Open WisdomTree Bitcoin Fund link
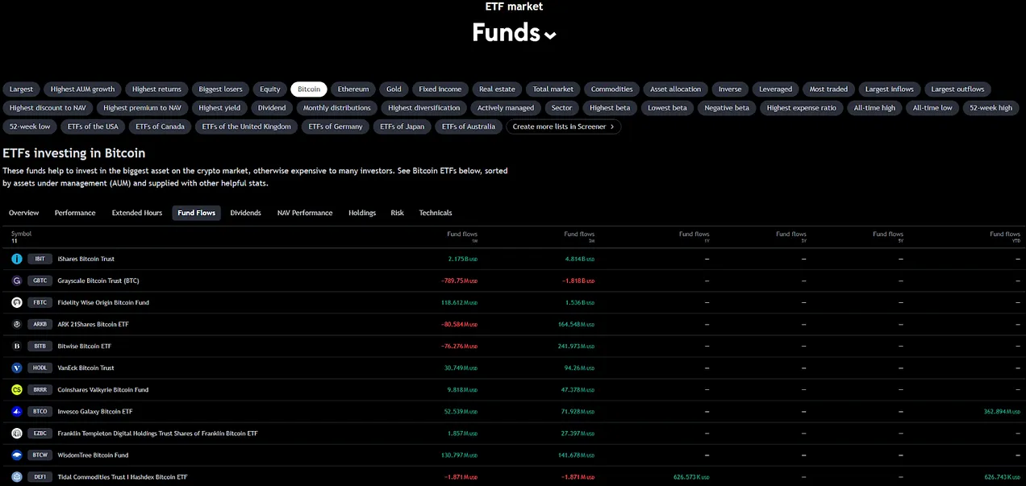 click(94, 455)
